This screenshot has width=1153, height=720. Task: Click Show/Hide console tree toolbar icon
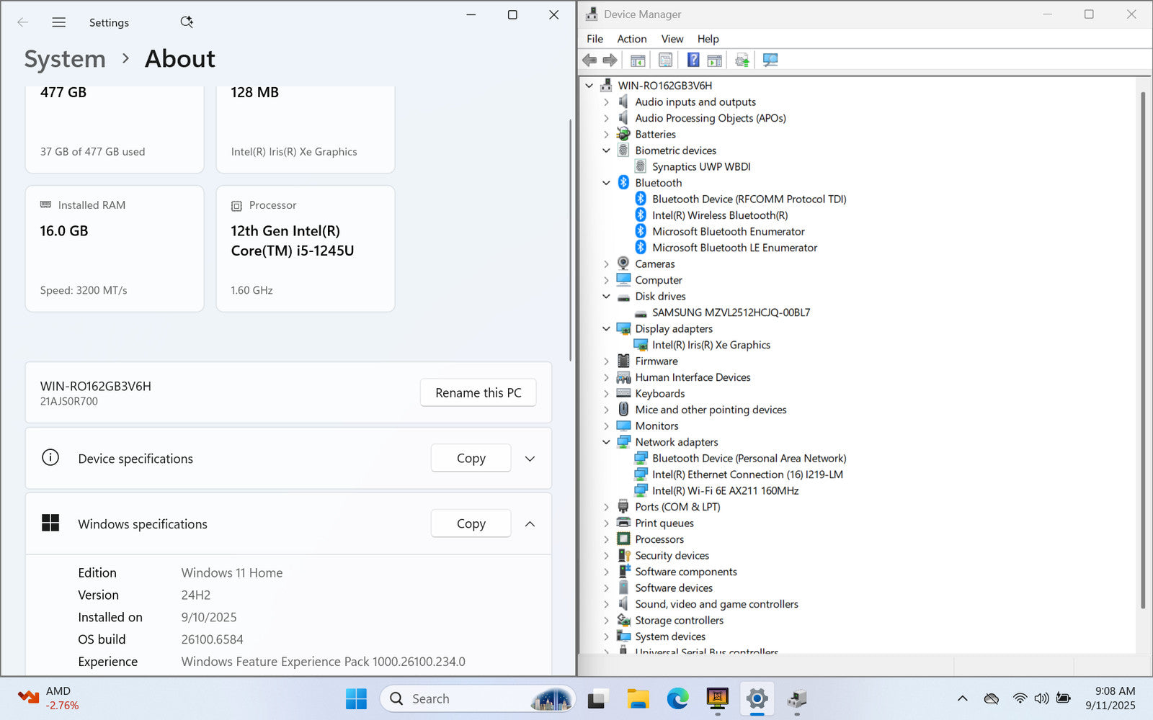click(638, 60)
